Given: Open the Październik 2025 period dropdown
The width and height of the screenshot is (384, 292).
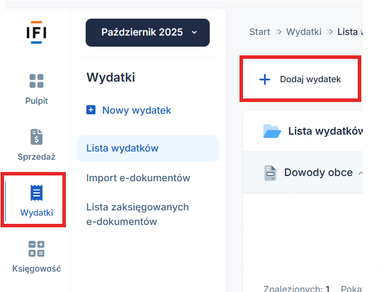Looking at the screenshot, I should click(x=147, y=32).
